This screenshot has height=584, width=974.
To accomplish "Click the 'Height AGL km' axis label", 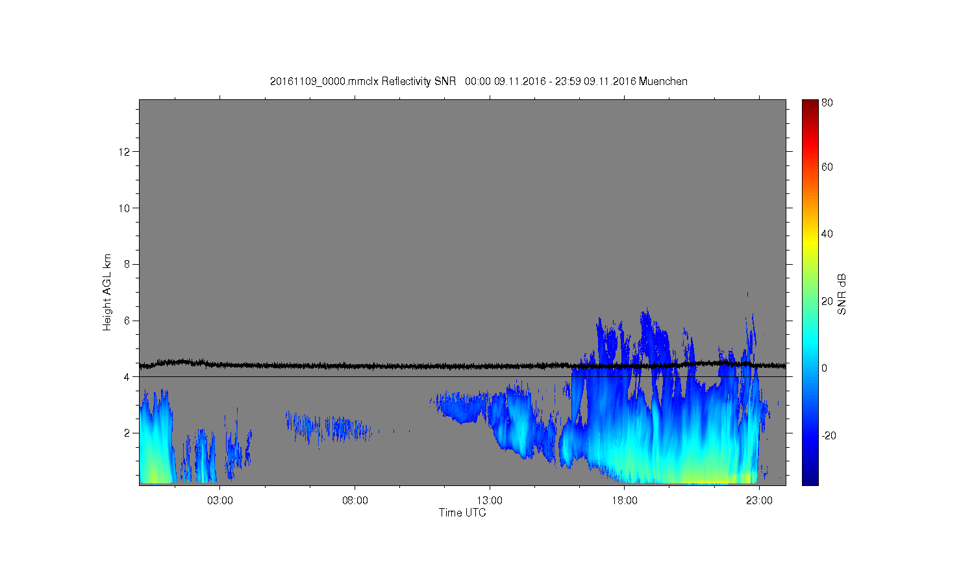I will (107, 292).
